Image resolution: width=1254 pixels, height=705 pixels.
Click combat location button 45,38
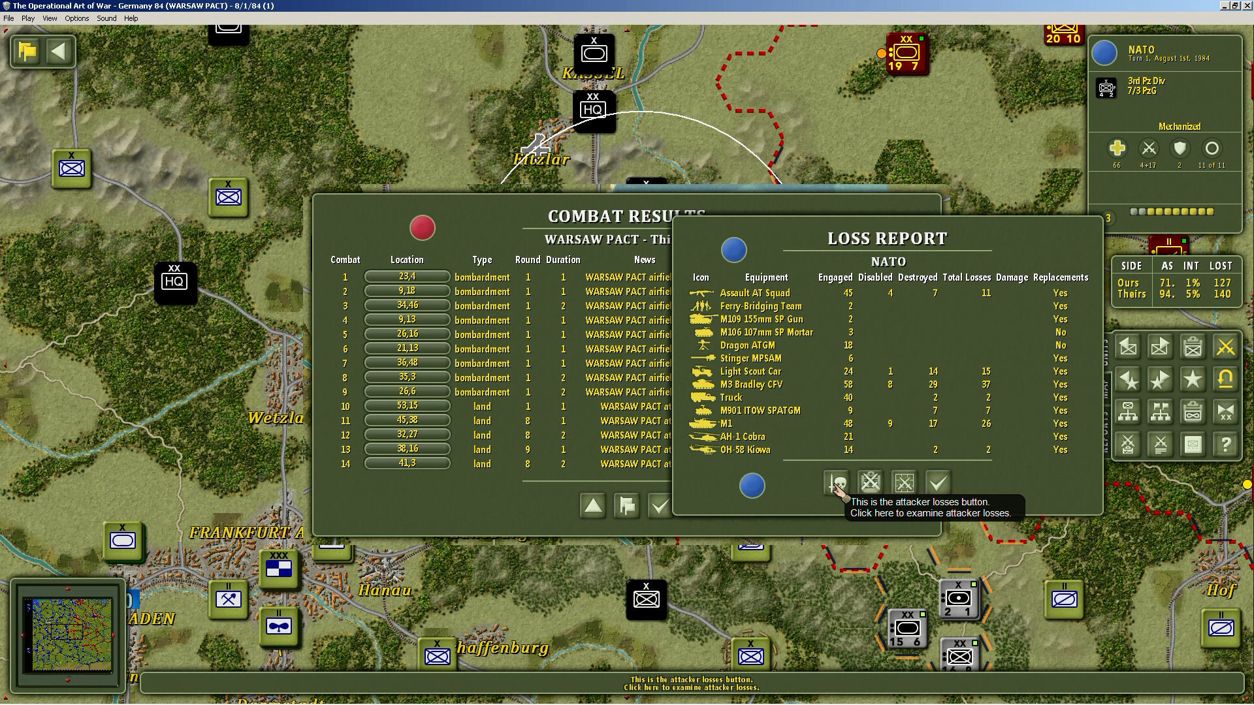(407, 420)
